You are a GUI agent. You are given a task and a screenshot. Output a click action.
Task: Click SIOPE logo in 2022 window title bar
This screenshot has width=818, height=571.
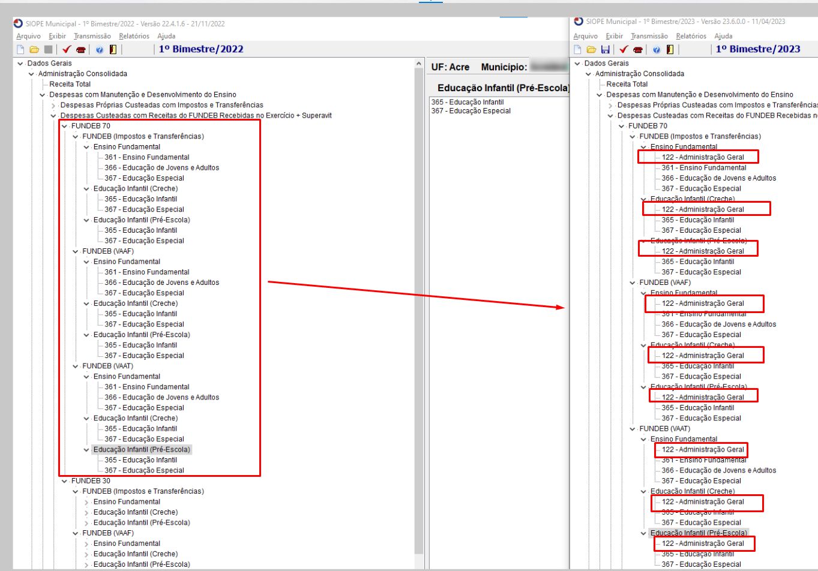click(18, 23)
